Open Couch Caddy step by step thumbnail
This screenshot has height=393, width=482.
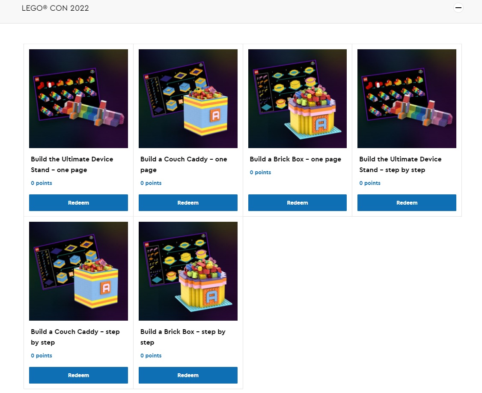click(78, 271)
